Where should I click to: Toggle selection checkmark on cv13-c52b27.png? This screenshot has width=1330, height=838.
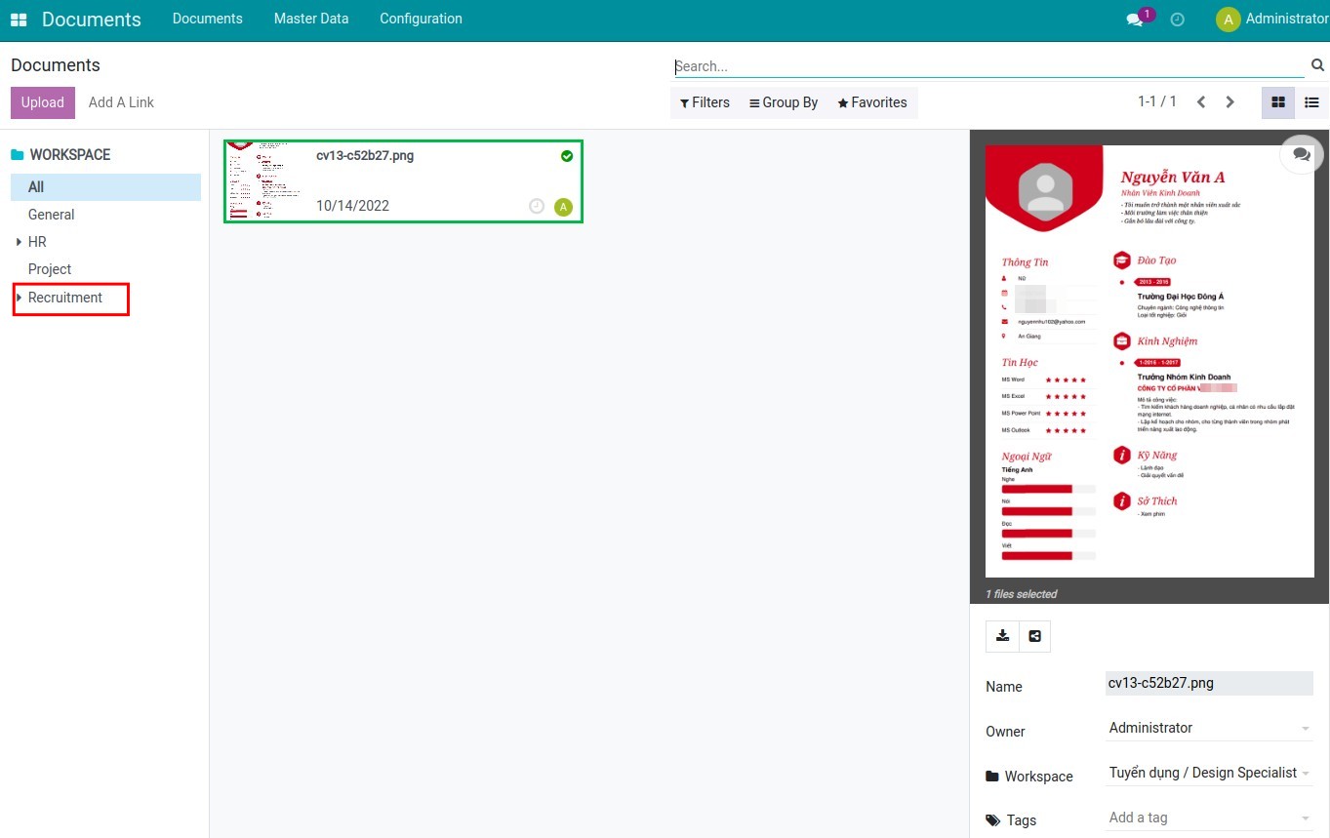[x=567, y=156]
